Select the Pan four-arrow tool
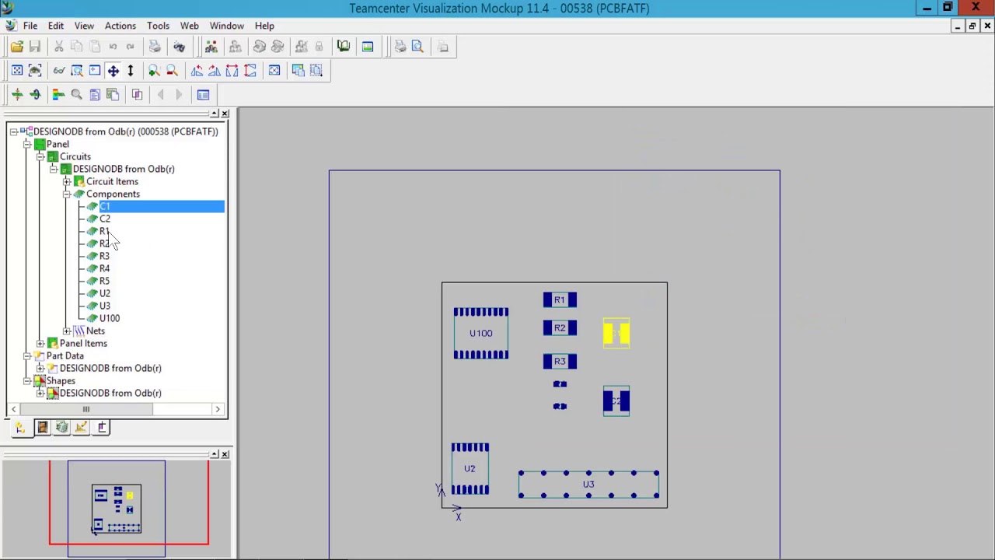 [x=113, y=71]
